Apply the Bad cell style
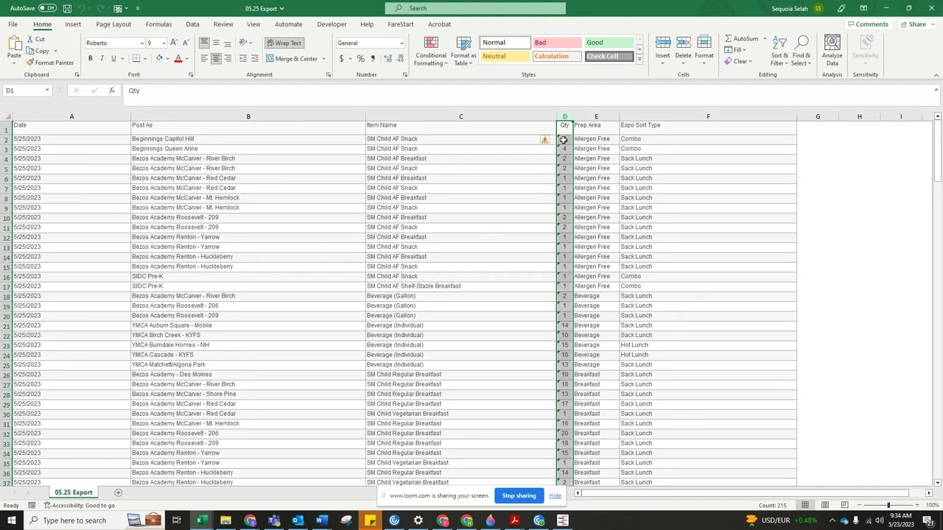This screenshot has height=530, width=943. point(557,43)
